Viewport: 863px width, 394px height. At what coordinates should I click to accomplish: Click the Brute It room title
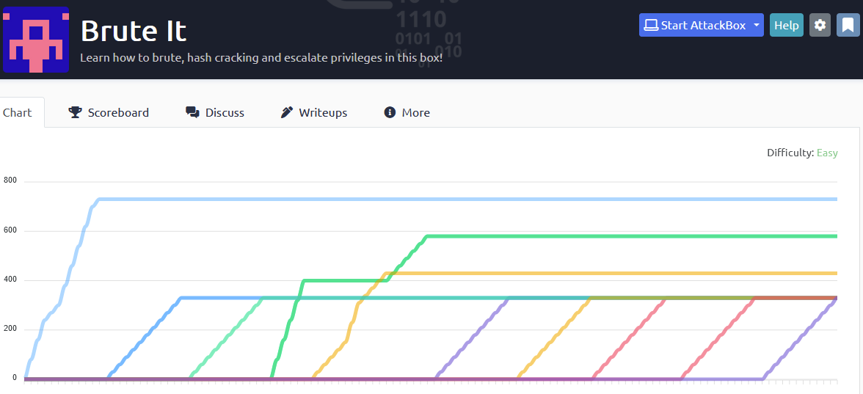point(134,31)
